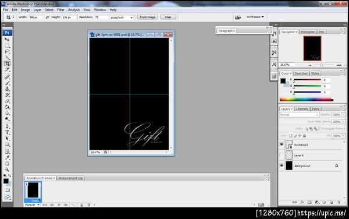The width and height of the screenshot is (349, 219).
Task: Toggle lock image pixels
Action: pyautogui.click(x=295, y=136)
